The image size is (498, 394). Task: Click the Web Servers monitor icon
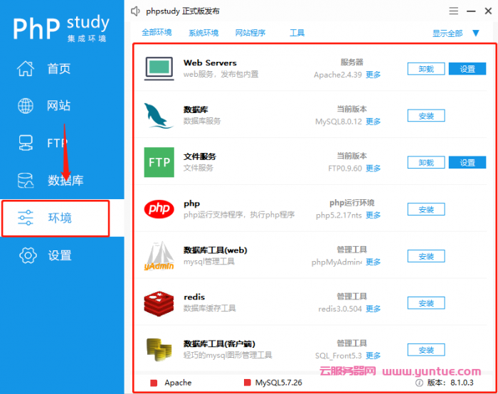pyautogui.click(x=159, y=68)
